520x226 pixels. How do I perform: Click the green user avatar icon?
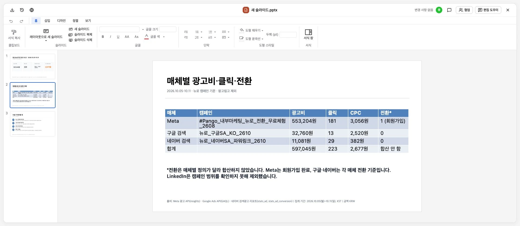(439, 10)
